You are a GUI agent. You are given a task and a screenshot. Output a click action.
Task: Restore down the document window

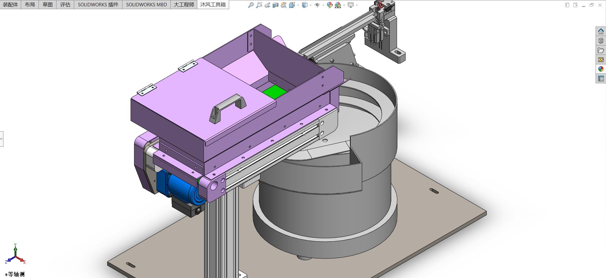tap(592, 5)
